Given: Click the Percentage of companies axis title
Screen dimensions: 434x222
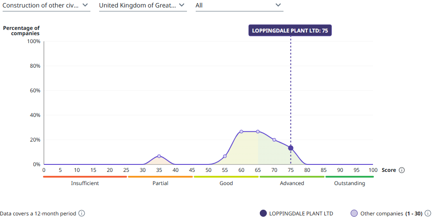Looking at the screenshot, I should click(22, 30).
